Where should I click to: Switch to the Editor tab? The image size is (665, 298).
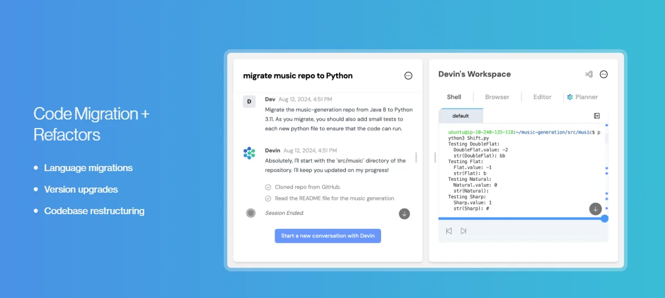tap(542, 97)
